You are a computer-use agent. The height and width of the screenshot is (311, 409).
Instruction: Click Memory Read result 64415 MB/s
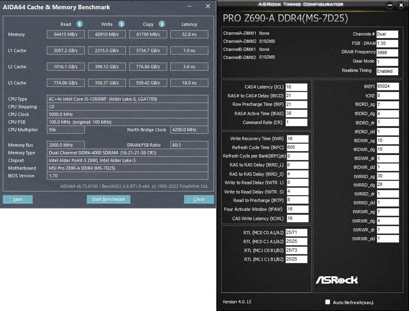pos(66,34)
